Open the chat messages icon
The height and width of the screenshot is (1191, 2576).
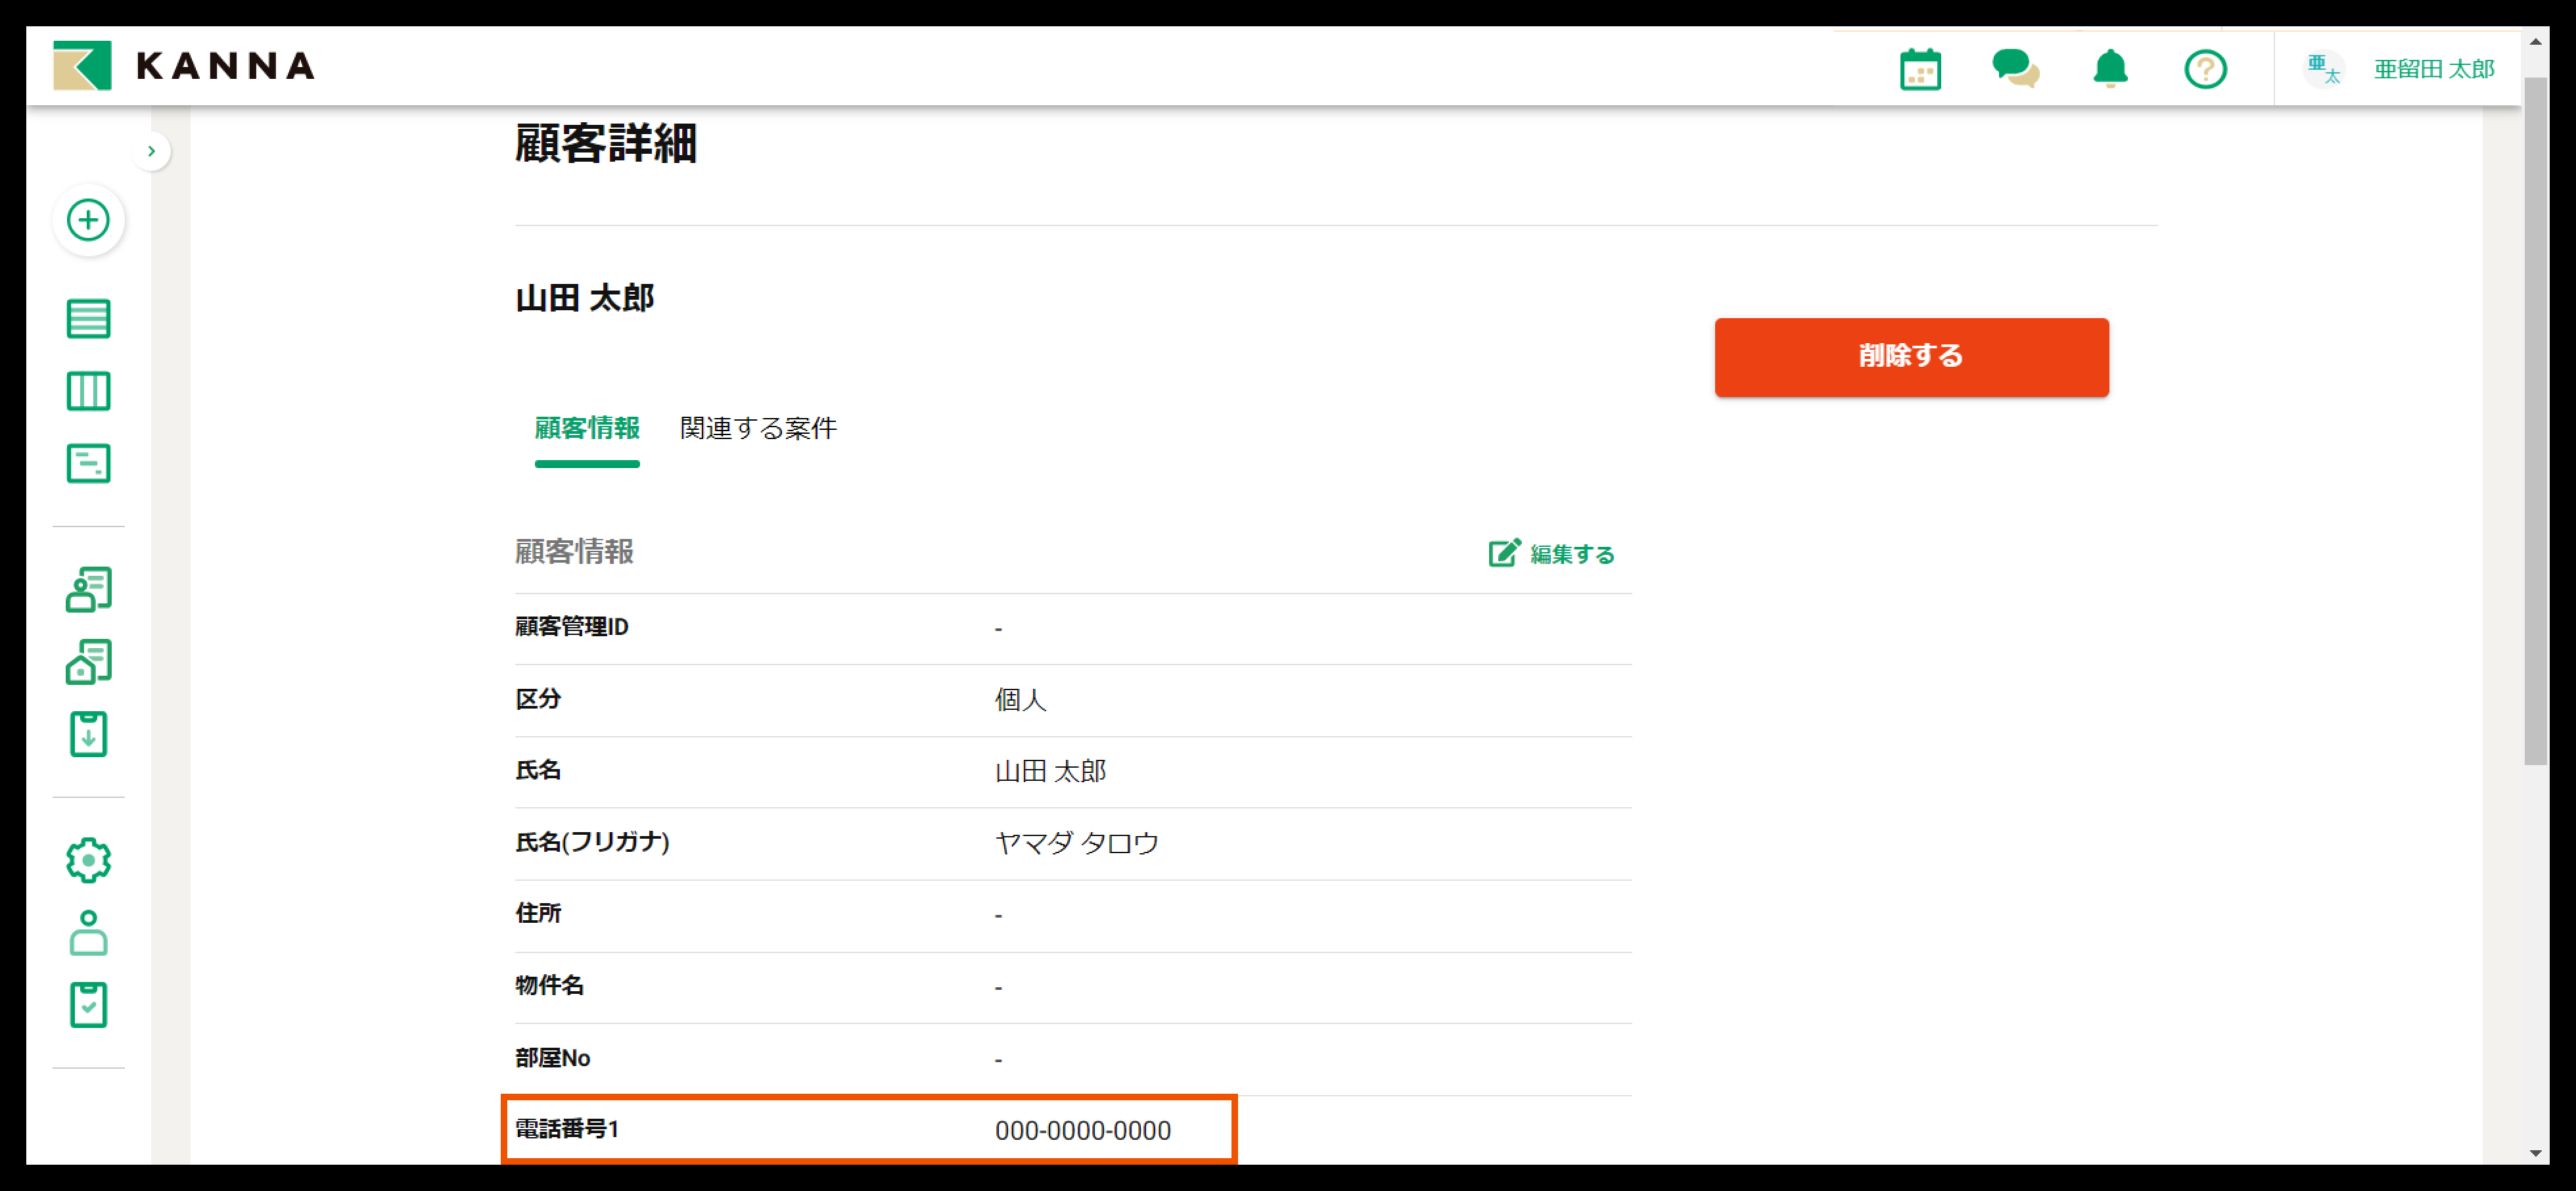coord(2015,69)
